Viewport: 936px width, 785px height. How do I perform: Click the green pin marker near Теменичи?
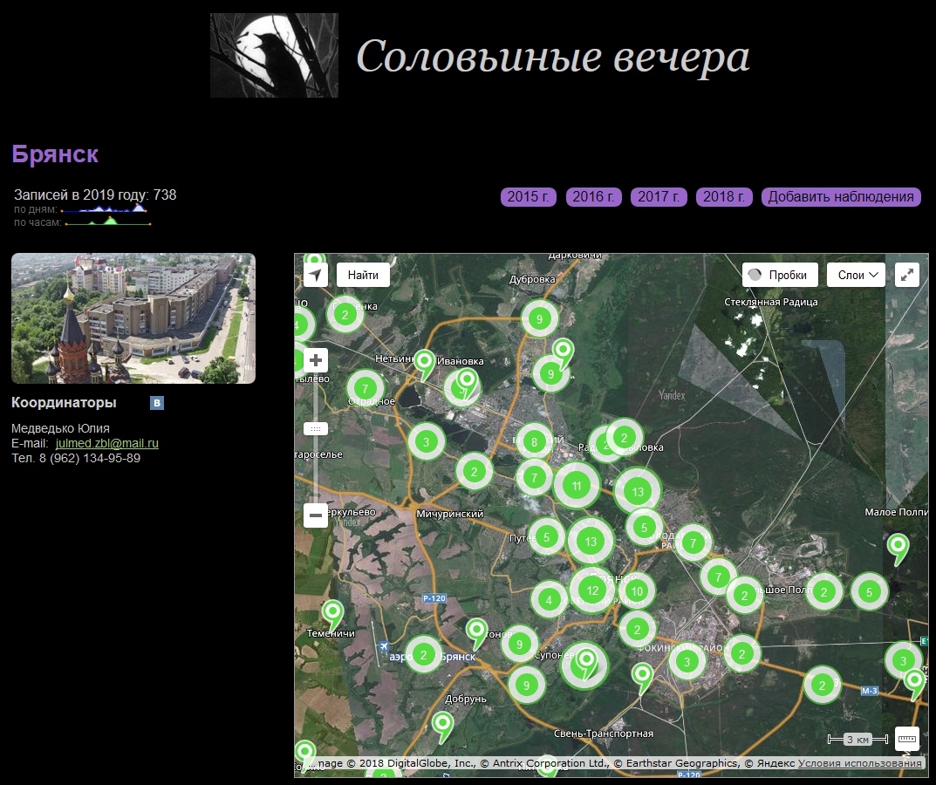coord(332,612)
